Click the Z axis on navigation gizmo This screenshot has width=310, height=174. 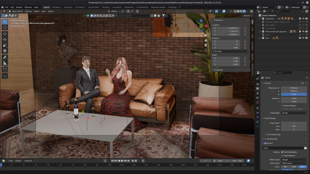click(201, 21)
